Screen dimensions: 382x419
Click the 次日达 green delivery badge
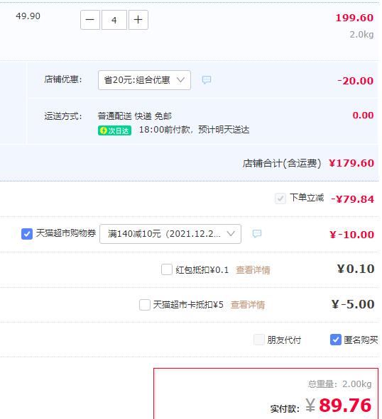(x=114, y=130)
